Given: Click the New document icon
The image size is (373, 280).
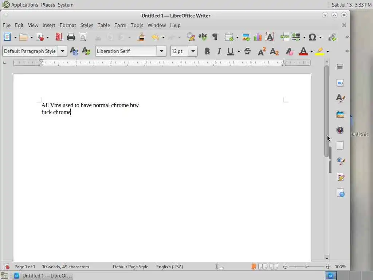Looking at the screenshot, I should click(x=7, y=37).
